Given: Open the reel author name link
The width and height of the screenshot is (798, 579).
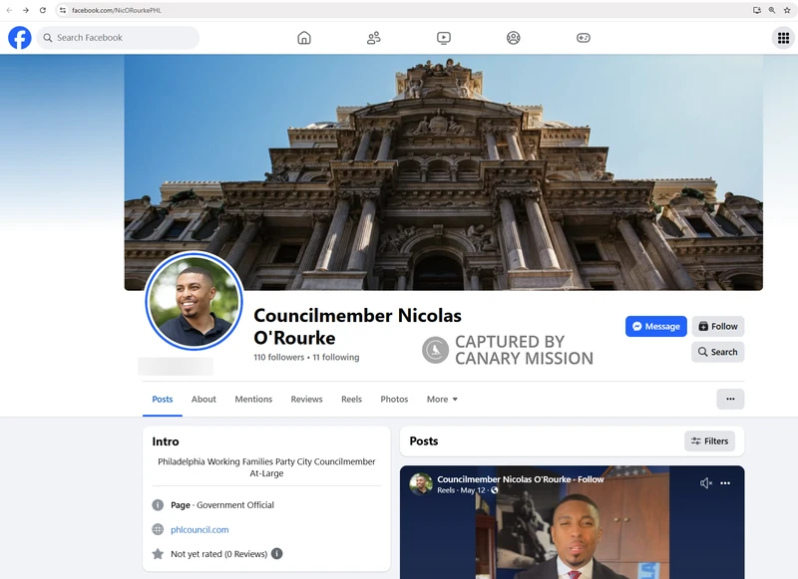Looking at the screenshot, I should coord(504,479).
